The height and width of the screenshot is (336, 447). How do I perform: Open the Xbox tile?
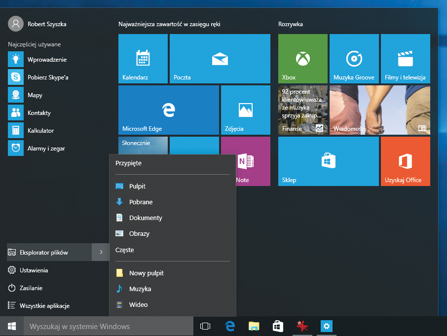click(302, 58)
